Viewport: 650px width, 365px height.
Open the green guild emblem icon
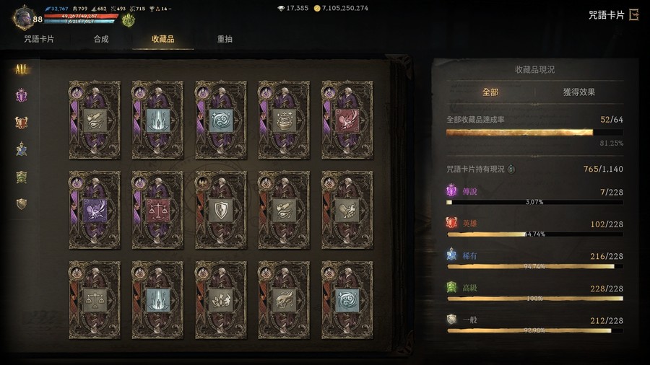click(x=129, y=20)
